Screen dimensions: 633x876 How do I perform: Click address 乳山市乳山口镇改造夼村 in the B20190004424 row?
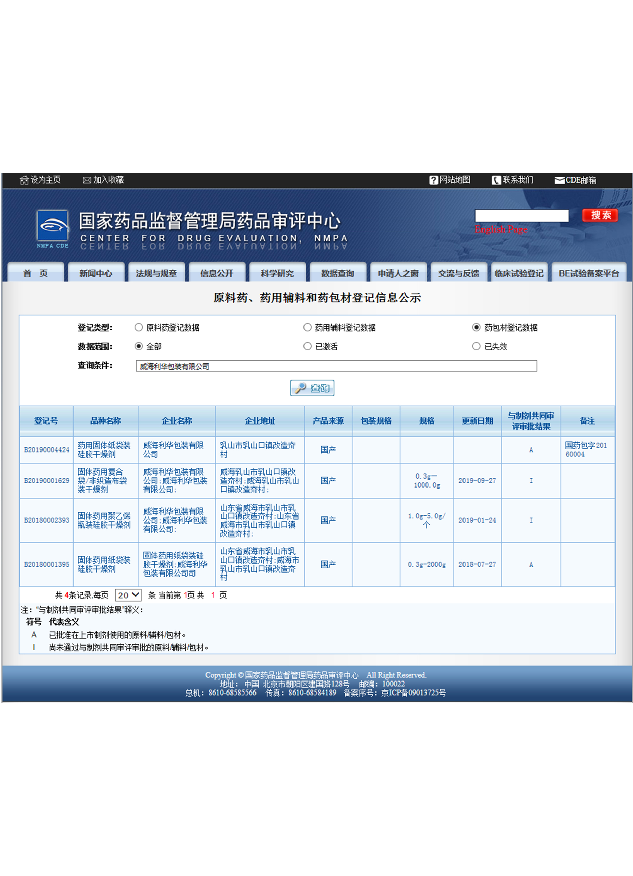tap(258, 449)
